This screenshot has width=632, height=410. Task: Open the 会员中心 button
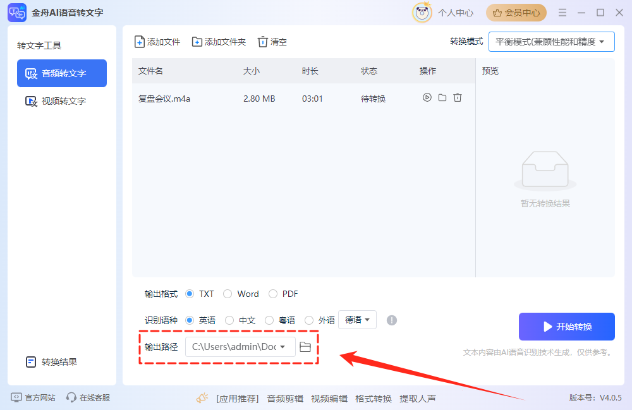coord(516,13)
